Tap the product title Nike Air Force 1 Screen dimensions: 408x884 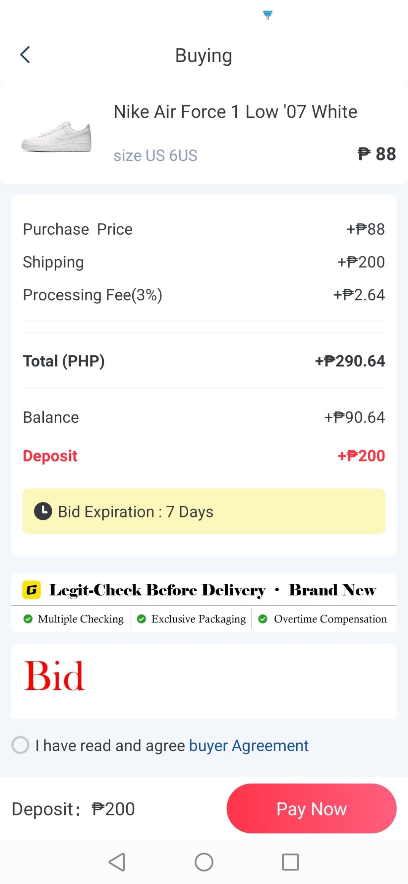pos(235,112)
